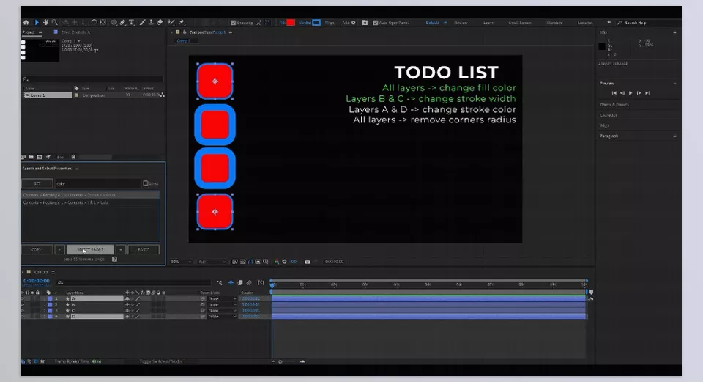Select the Libraries workspace

click(584, 23)
